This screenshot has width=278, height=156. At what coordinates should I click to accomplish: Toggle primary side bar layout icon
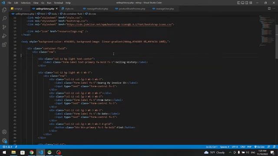238,3
